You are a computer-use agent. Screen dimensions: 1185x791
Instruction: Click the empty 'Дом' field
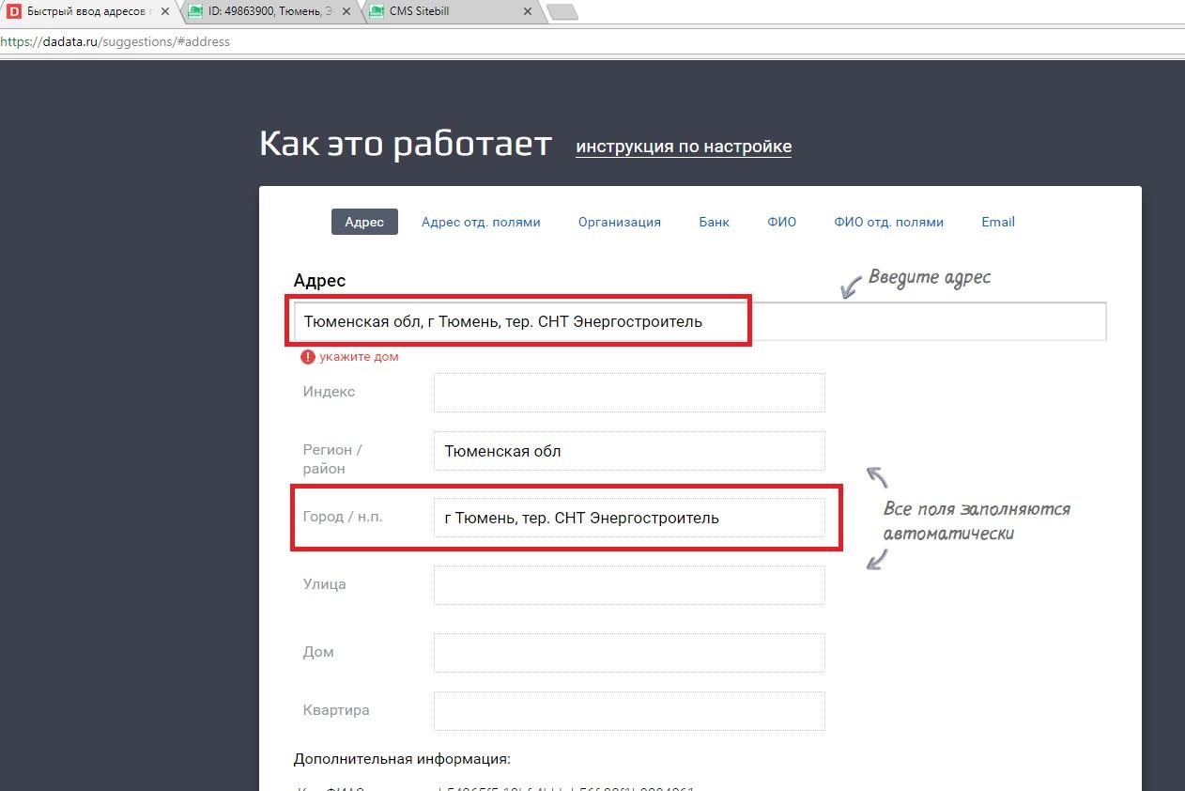coord(629,652)
